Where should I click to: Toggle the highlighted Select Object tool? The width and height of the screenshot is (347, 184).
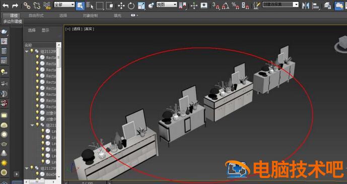(x=80, y=6)
